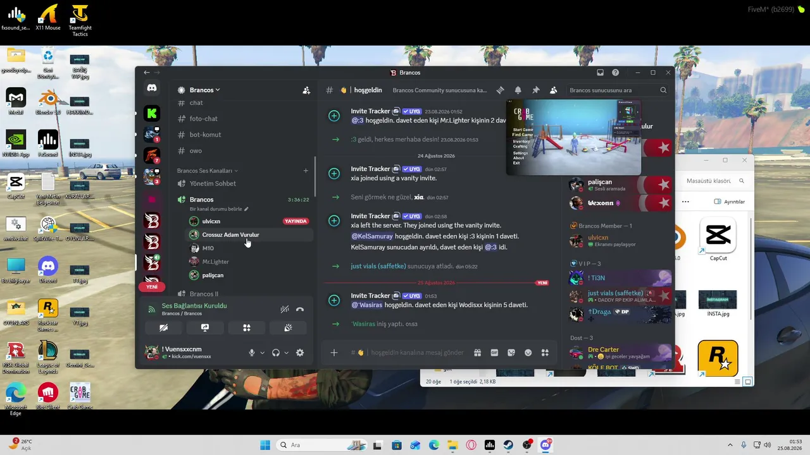Collapse Brancos Ses Kanalları category
This screenshot has width=810, height=455.
[208, 171]
